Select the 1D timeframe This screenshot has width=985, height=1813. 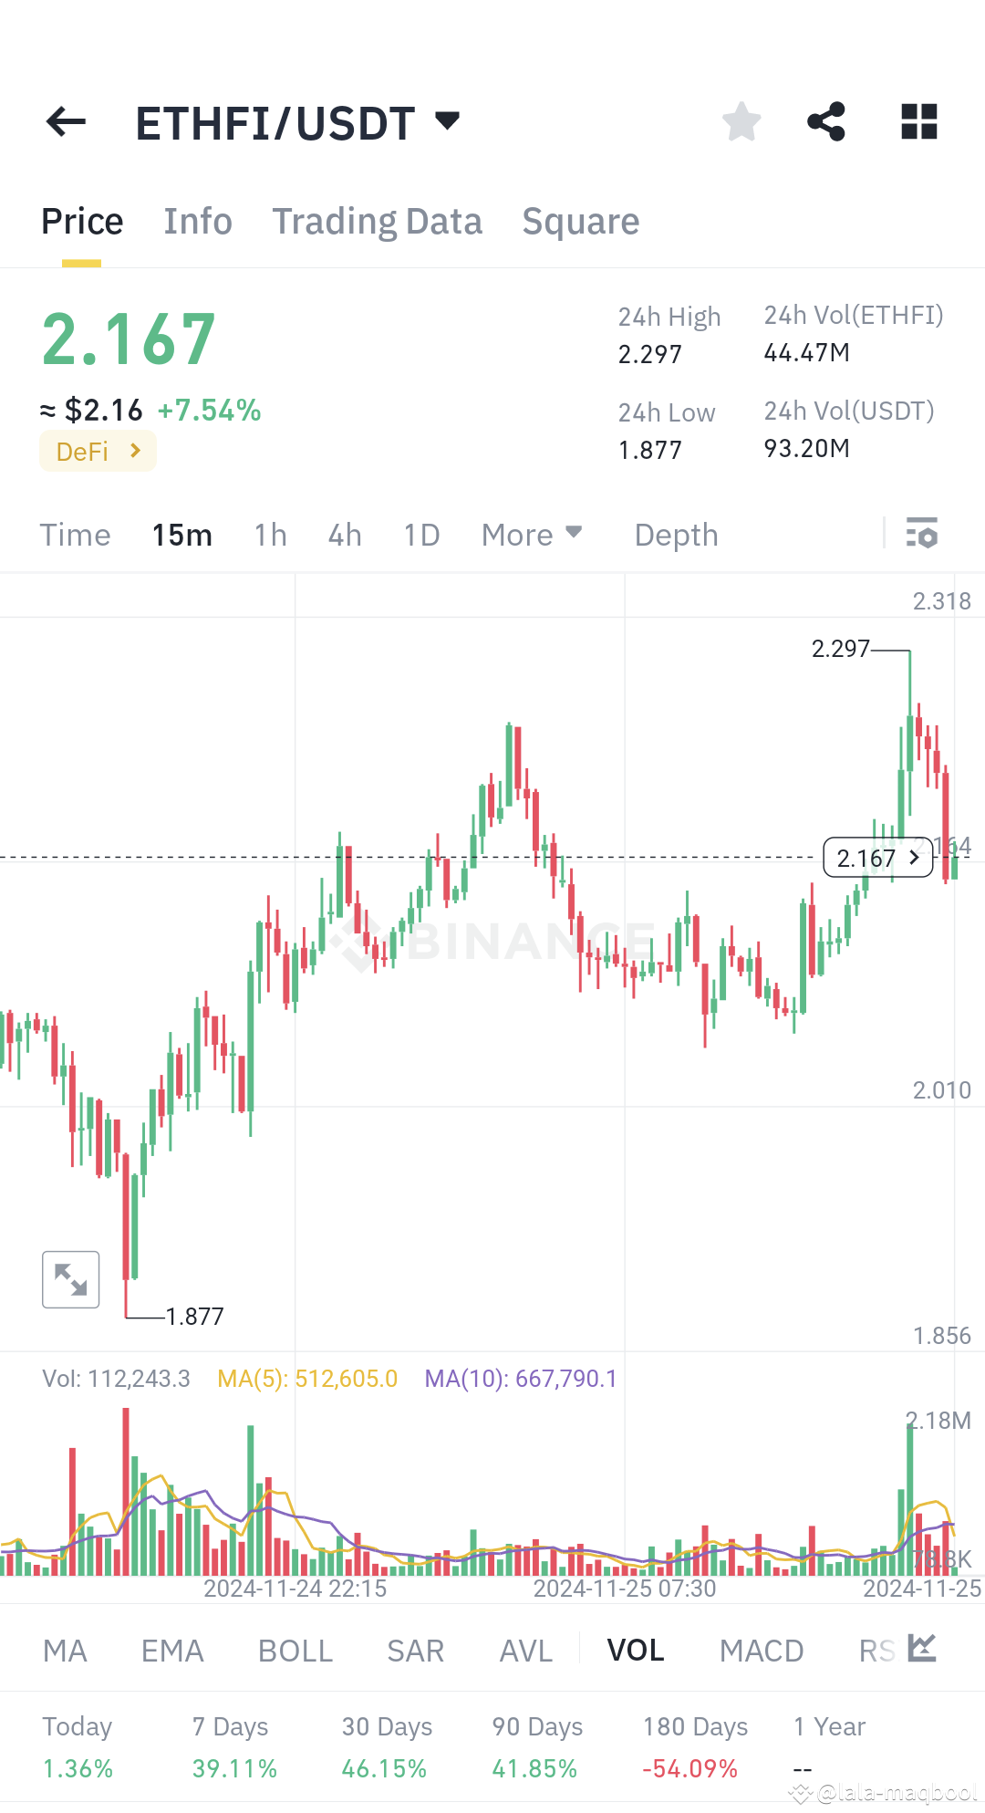click(420, 535)
